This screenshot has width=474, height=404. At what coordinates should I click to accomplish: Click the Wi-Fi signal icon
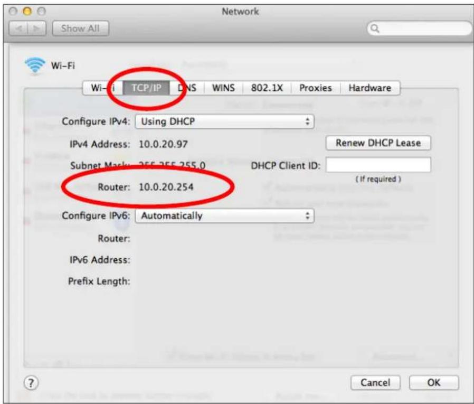(x=35, y=65)
